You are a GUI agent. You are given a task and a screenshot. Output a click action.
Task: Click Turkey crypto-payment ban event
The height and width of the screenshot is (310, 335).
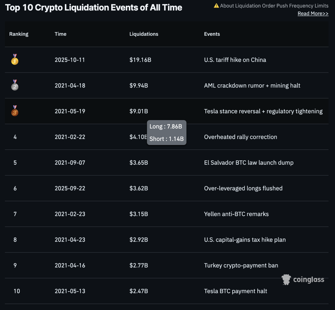coord(241,265)
